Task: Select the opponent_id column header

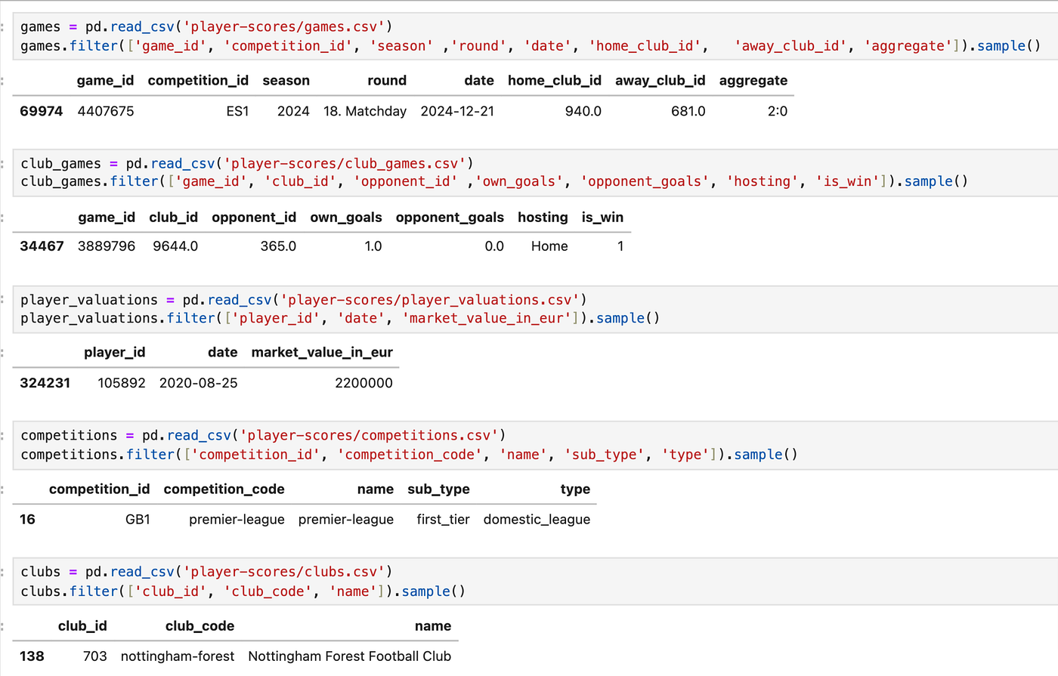Action: (254, 217)
